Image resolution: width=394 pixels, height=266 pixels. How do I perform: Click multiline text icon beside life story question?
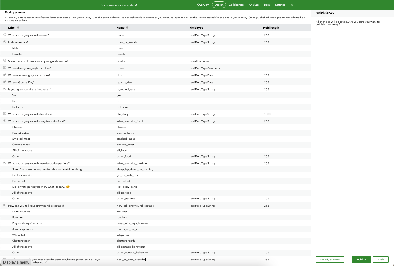coord(5,114)
